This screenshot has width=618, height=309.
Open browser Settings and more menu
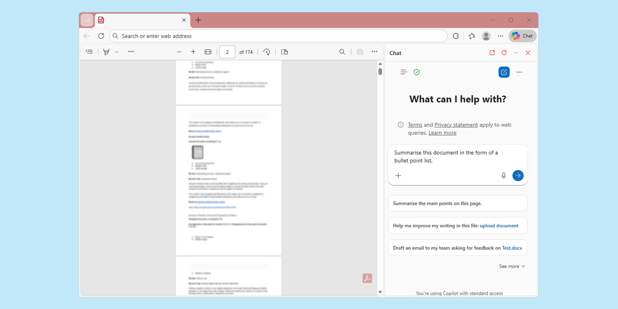click(x=500, y=36)
